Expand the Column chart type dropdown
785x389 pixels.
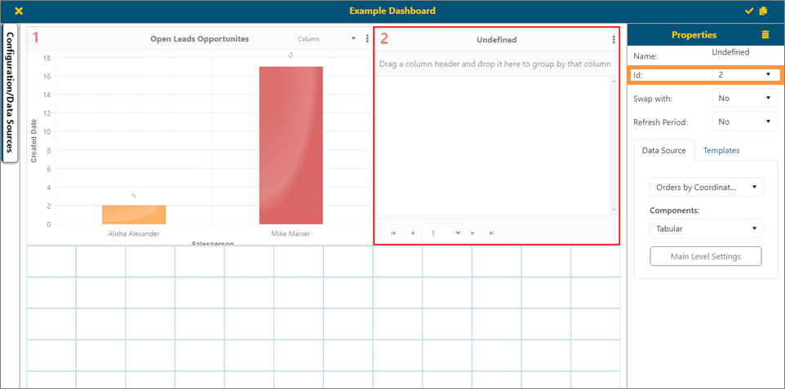click(327, 38)
